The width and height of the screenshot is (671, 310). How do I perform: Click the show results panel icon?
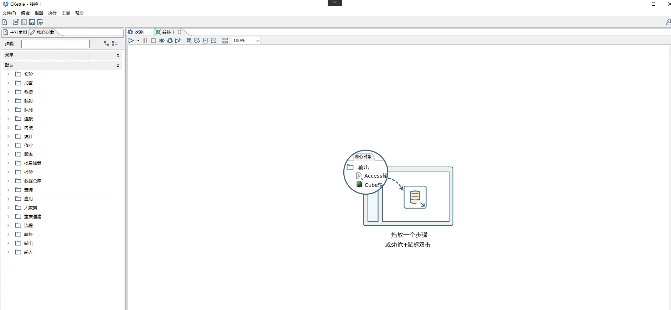(x=225, y=41)
